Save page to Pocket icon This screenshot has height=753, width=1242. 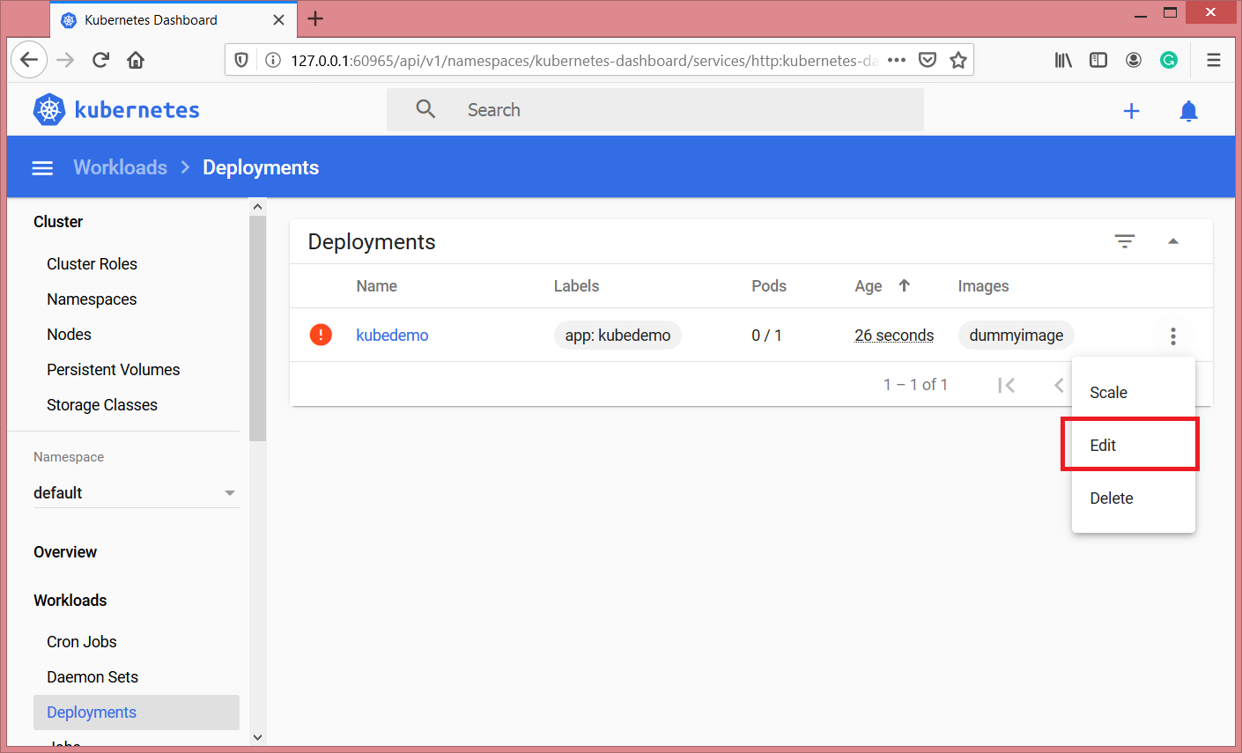click(x=928, y=60)
